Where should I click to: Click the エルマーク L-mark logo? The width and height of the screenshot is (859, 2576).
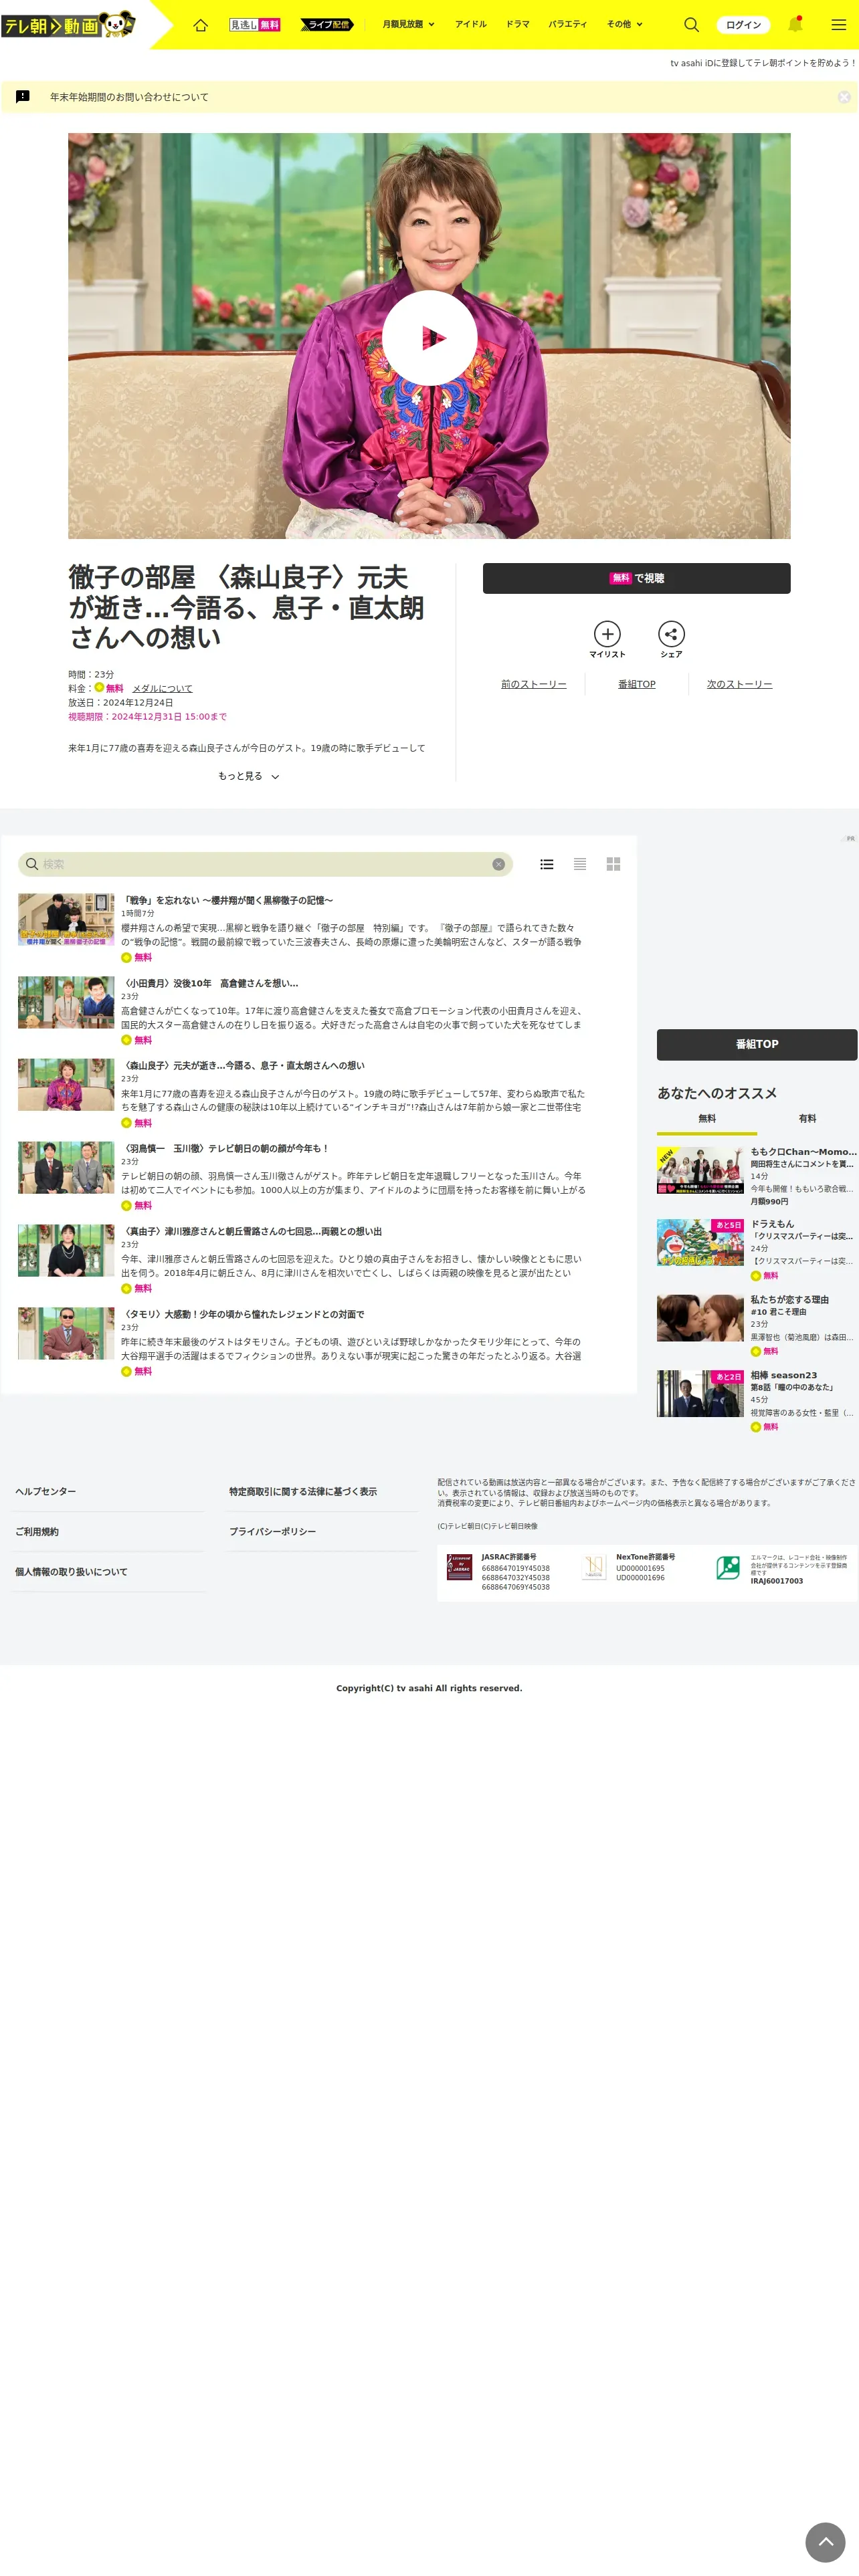(728, 1568)
